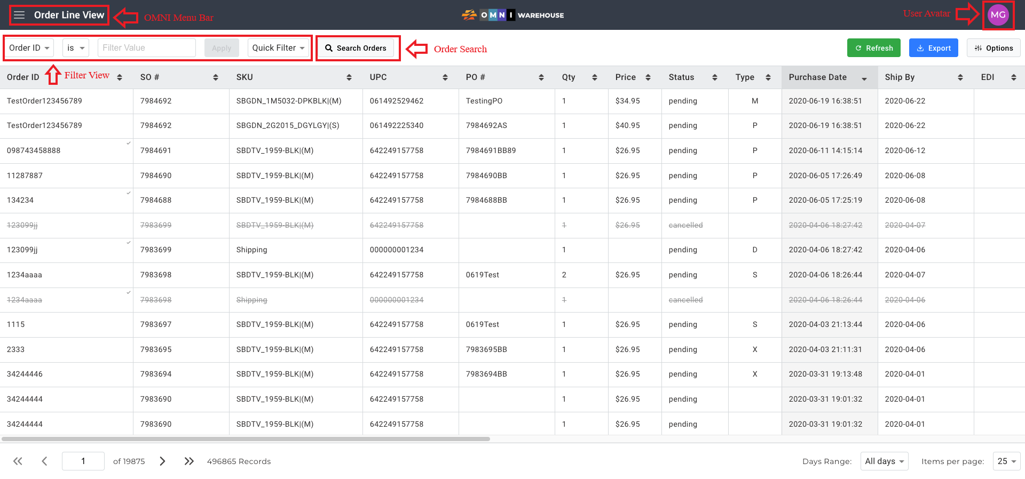Sort by SO # column arrows
Screen dimensions: 1025x479
(216, 77)
